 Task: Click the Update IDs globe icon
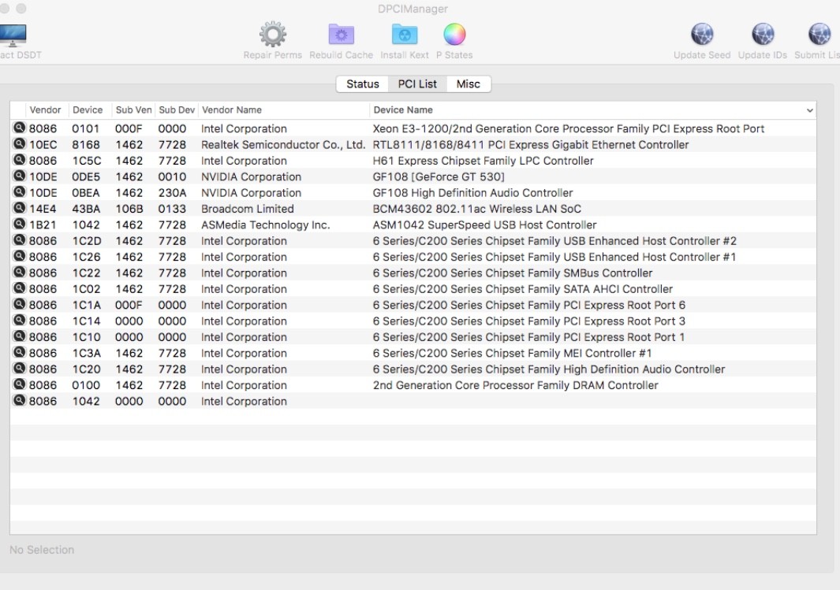point(762,35)
